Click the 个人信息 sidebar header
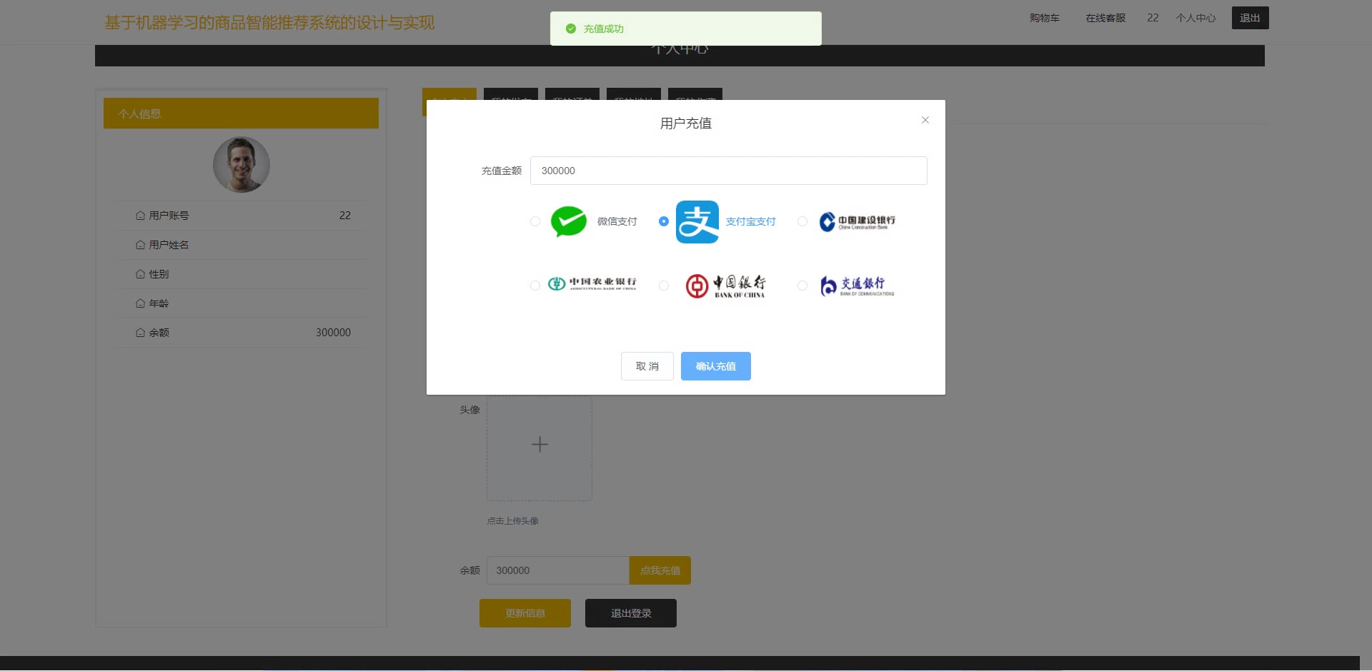This screenshot has width=1372, height=671. [241, 113]
